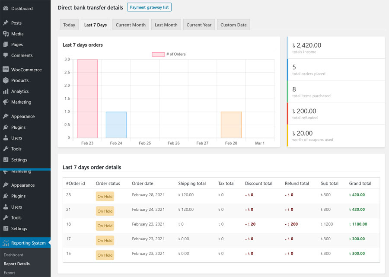Image resolution: width=389 pixels, height=277 pixels.
Task: Click the megaphone icon beside Analytics's neighbor Marketing
Action: (6, 102)
